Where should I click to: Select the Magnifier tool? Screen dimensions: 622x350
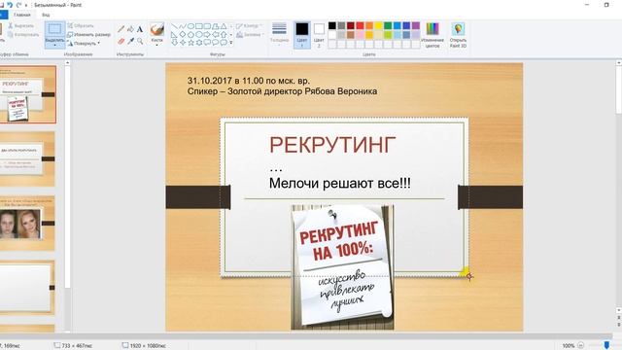[x=140, y=41]
